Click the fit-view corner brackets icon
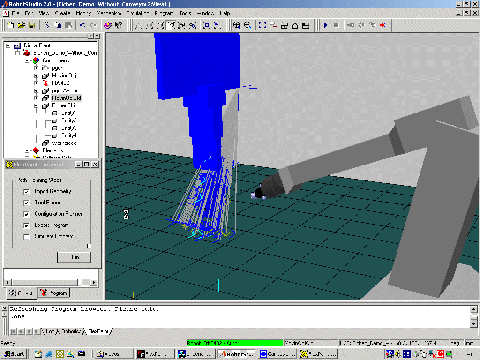 click(262, 25)
